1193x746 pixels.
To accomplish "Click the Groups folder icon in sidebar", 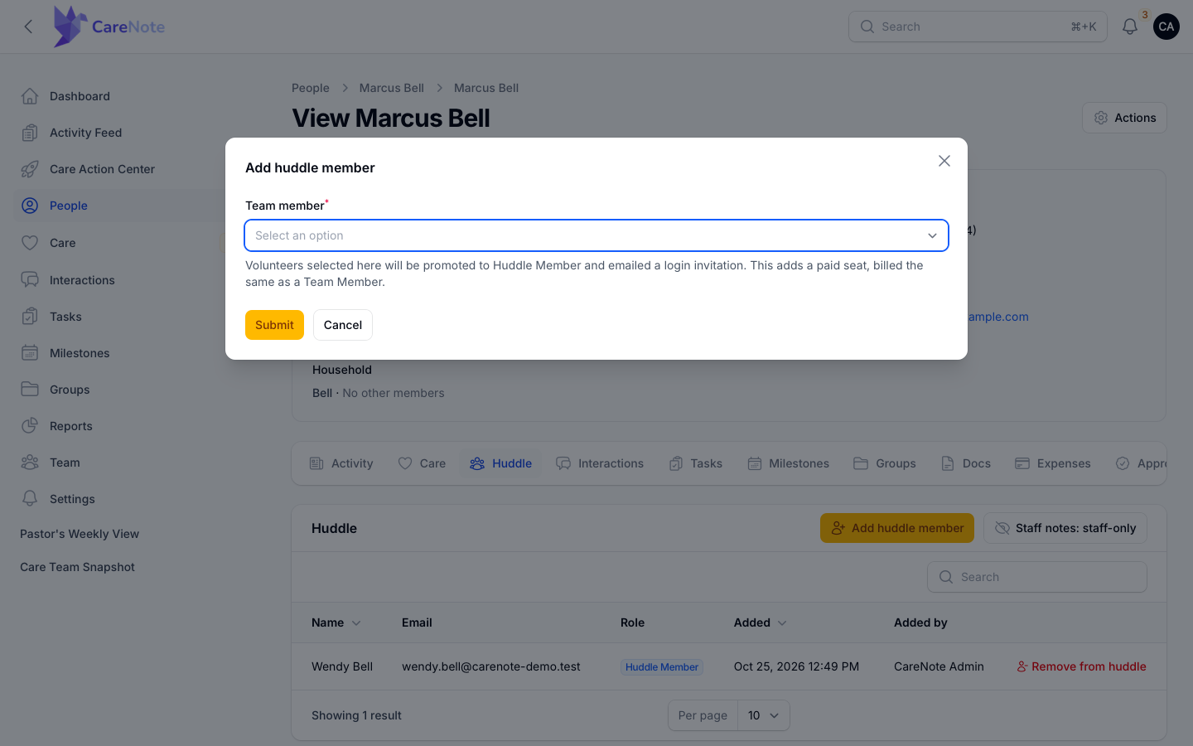I will (30, 390).
